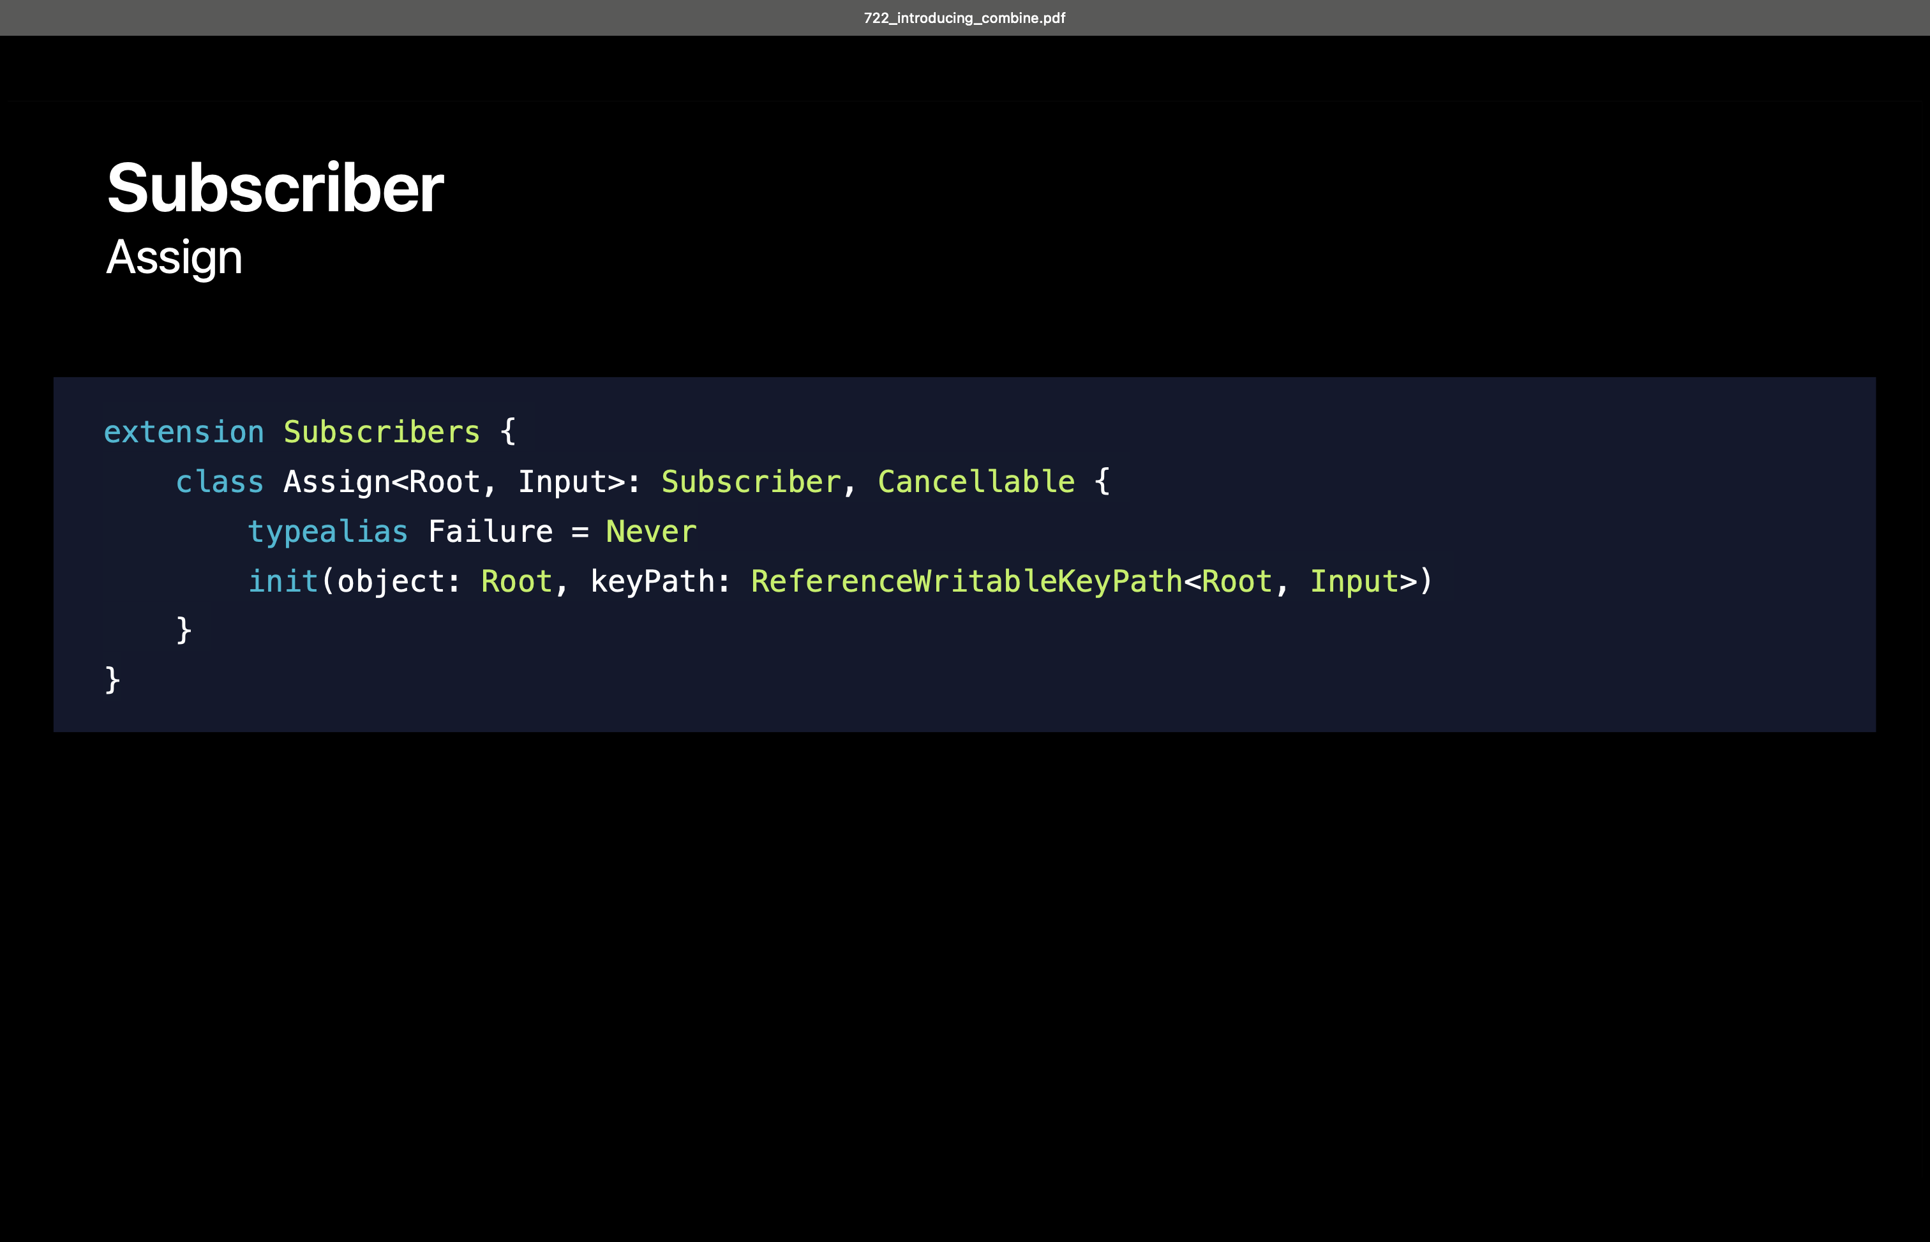Click the init keyword
The height and width of the screenshot is (1242, 1930).
283,581
